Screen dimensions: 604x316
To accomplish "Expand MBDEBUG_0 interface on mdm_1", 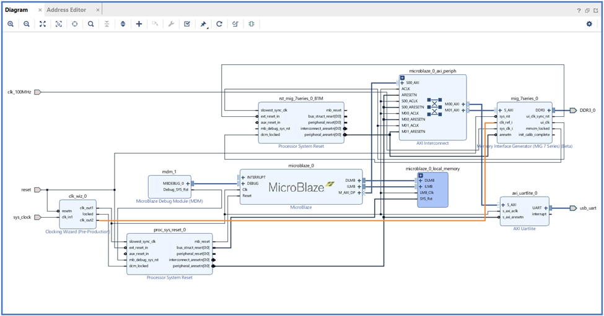I will [x=188, y=184].
